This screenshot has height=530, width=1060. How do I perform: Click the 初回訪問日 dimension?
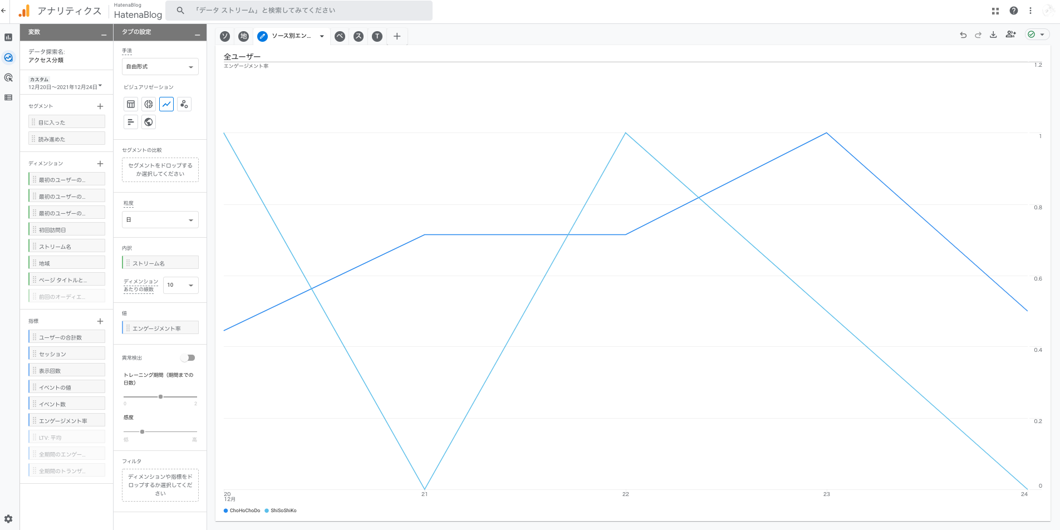coord(67,229)
